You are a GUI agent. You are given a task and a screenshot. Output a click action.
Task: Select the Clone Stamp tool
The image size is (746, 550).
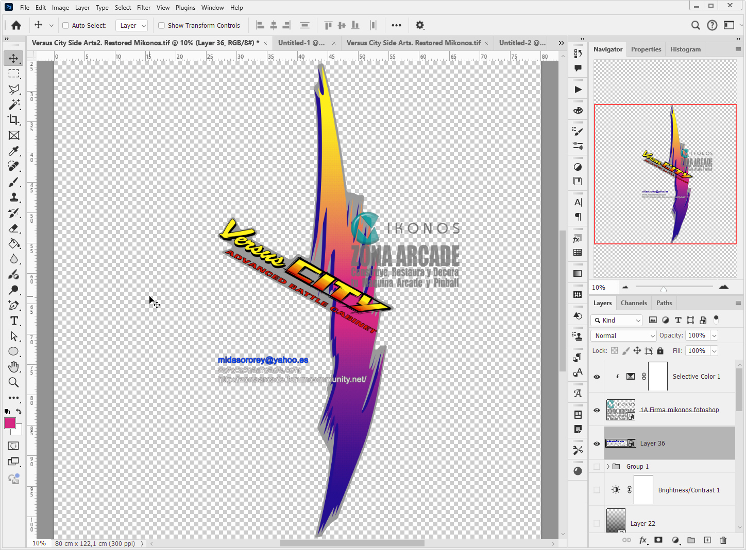(x=14, y=197)
